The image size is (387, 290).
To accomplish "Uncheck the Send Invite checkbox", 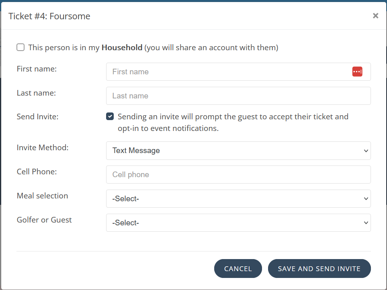I will [110, 116].
